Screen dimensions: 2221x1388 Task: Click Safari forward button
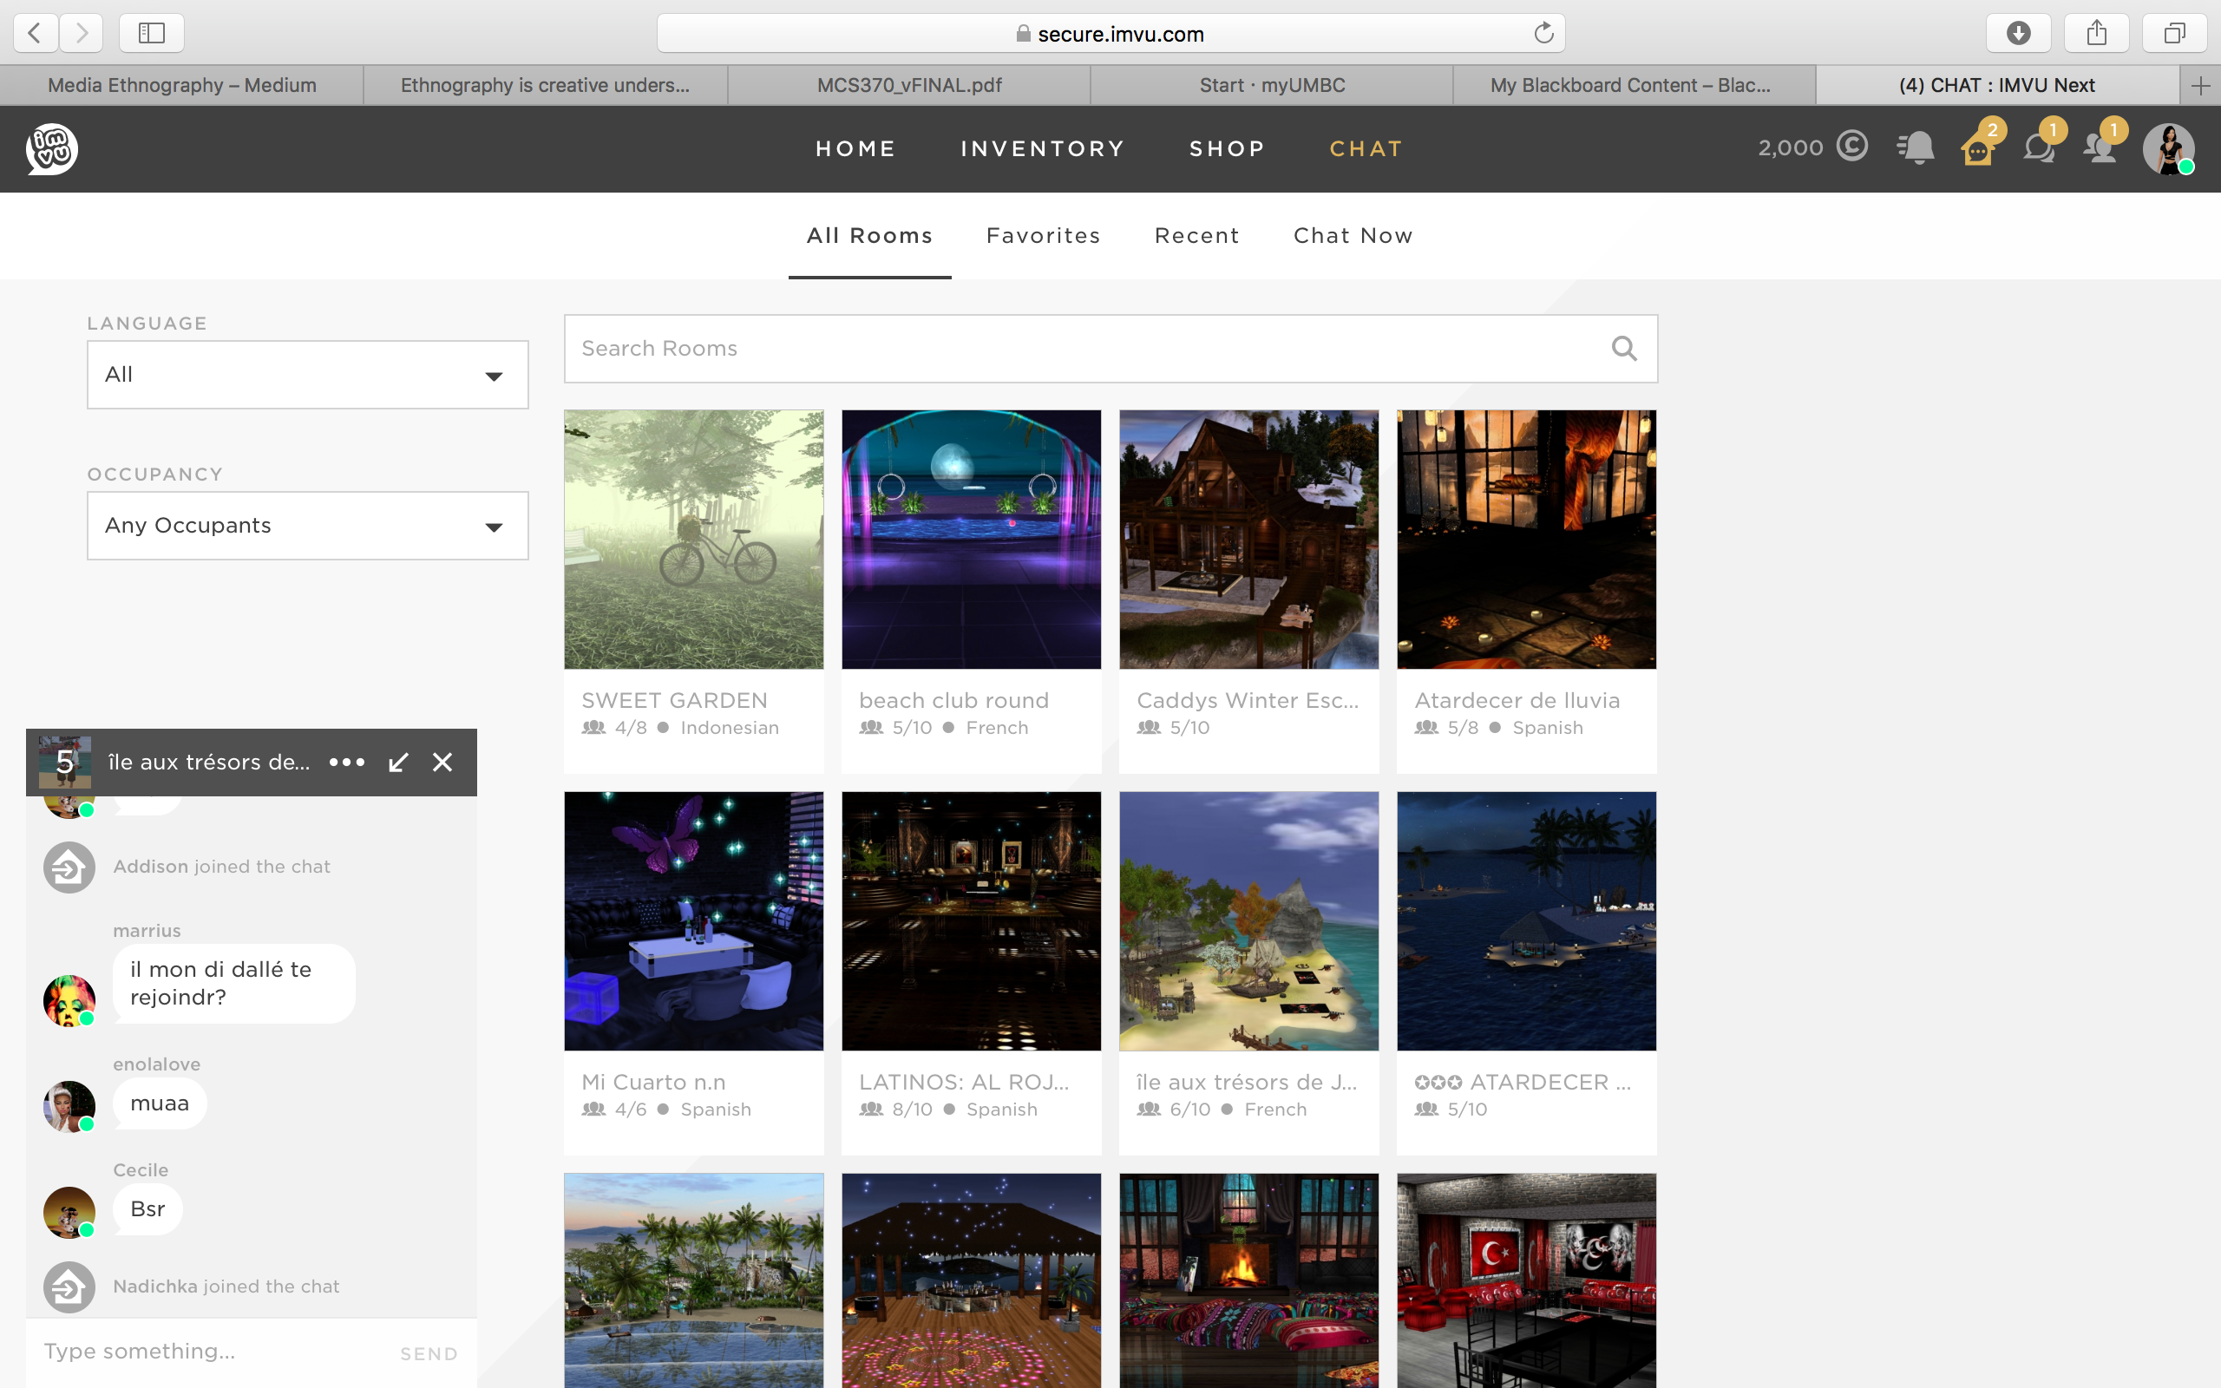point(82,33)
